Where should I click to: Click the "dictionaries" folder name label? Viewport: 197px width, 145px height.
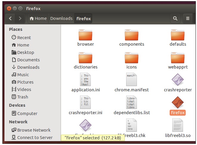[x=86, y=67]
